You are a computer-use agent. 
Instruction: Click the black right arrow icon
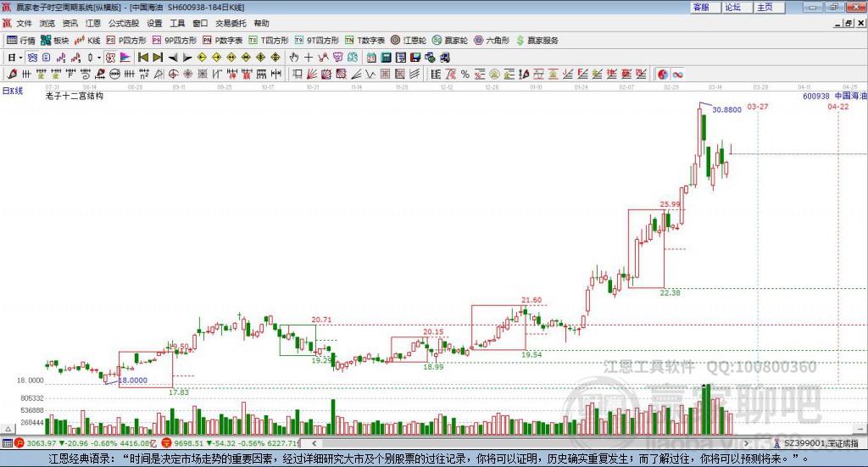coord(187,58)
